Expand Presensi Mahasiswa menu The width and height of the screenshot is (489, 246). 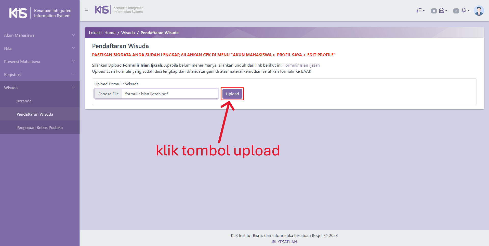point(40,61)
